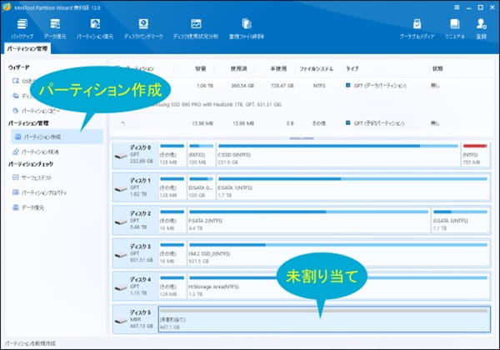Select the (FAT32) 100 MB partition on Disk 0

[201, 155]
